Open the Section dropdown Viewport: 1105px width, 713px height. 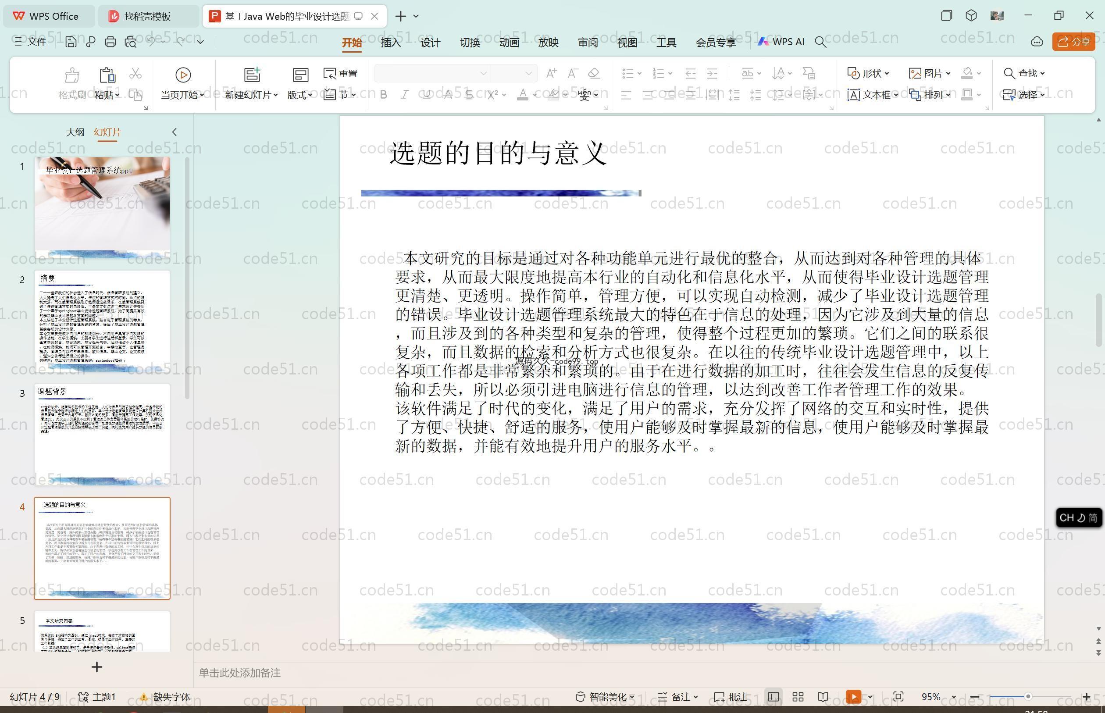click(340, 95)
